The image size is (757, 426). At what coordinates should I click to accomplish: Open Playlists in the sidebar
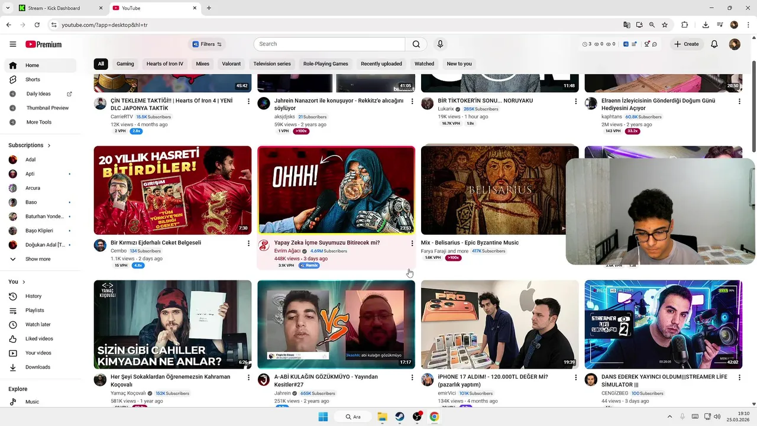(x=40, y=310)
